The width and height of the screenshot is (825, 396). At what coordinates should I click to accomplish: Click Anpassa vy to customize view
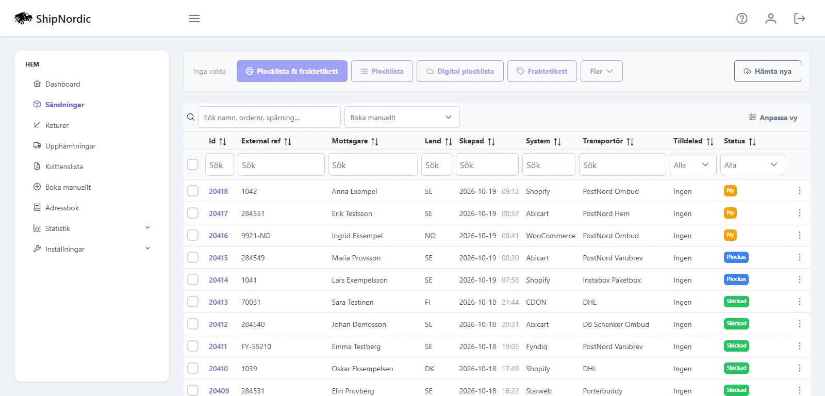click(x=773, y=118)
